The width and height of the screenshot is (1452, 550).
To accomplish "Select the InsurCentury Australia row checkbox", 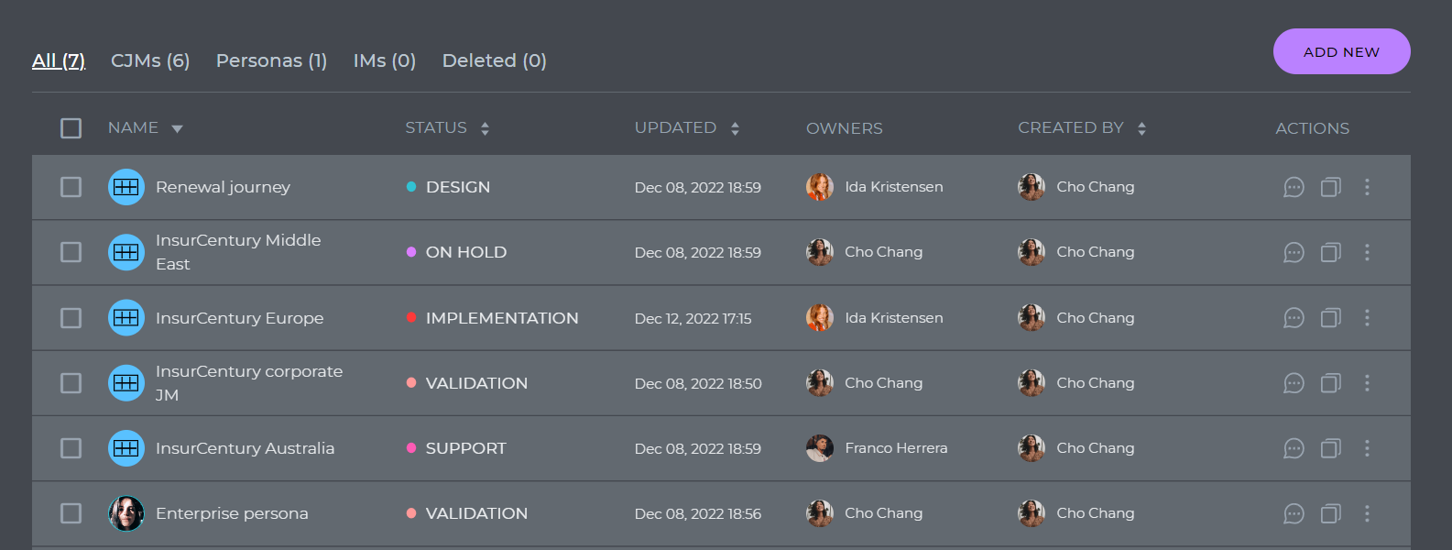I will click(71, 448).
